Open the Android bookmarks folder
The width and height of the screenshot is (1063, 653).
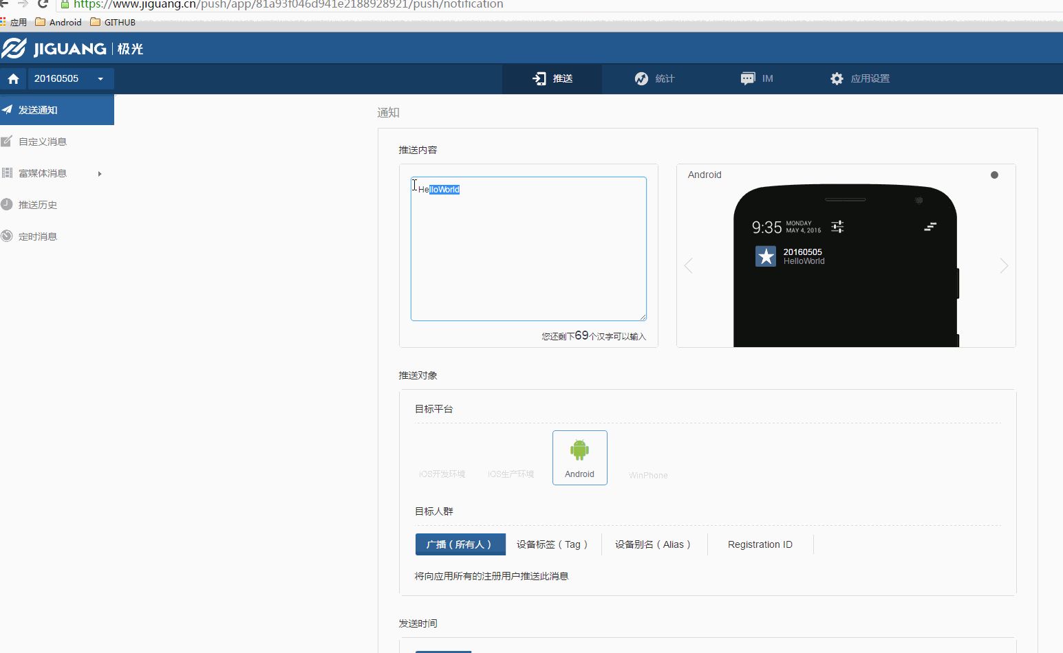(x=58, y=22)
